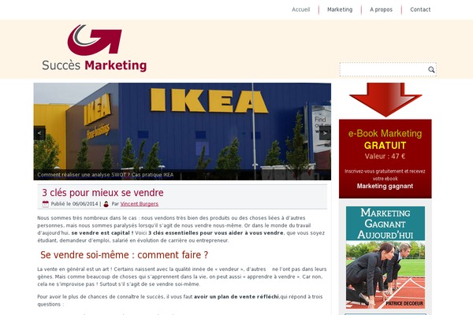The image size is (473, 315).
Task: Click the Marketing gagnant text in red box
Action: [x=385, y=186]
